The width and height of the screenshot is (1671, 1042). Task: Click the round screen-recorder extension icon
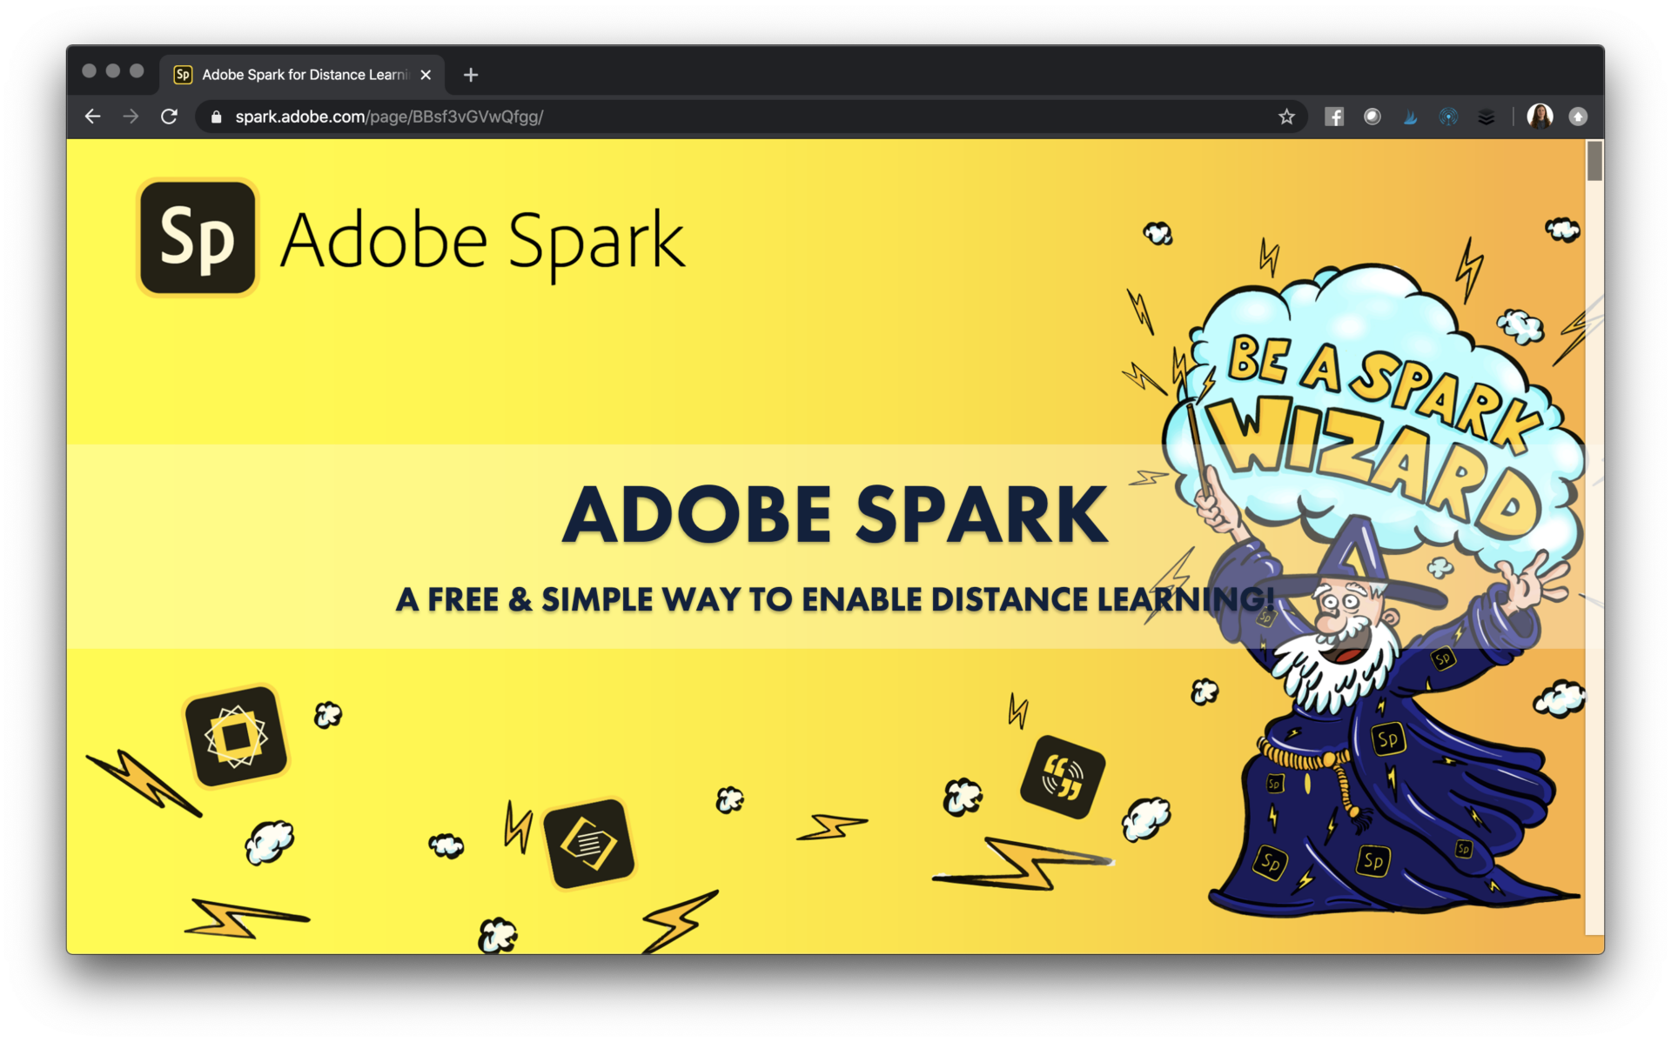(x=1372, y=117)
